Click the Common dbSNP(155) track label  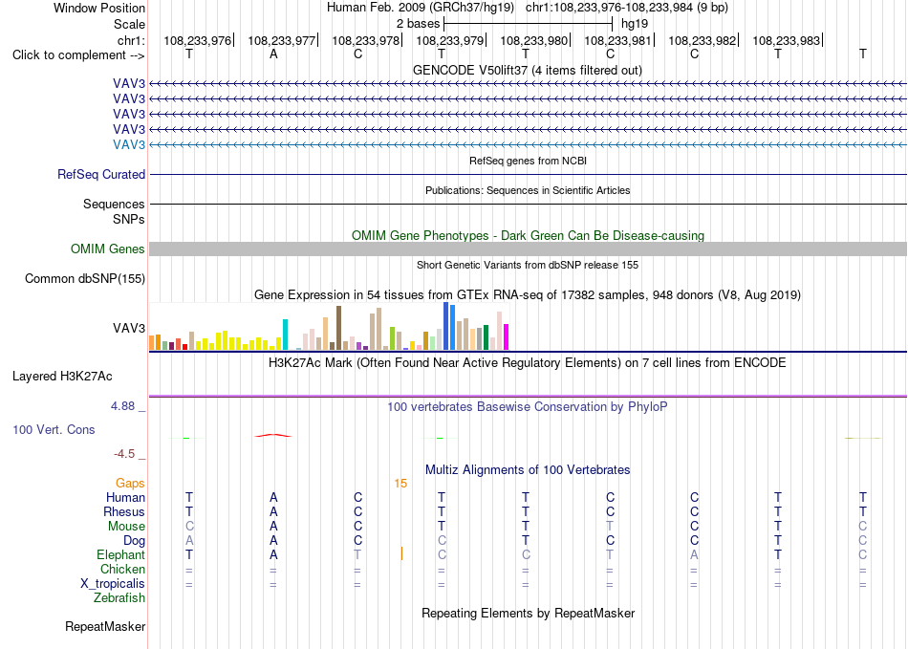tap(85, 278)
